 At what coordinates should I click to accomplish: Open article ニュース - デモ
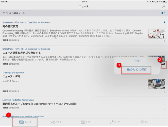click(x=11, y=77)
